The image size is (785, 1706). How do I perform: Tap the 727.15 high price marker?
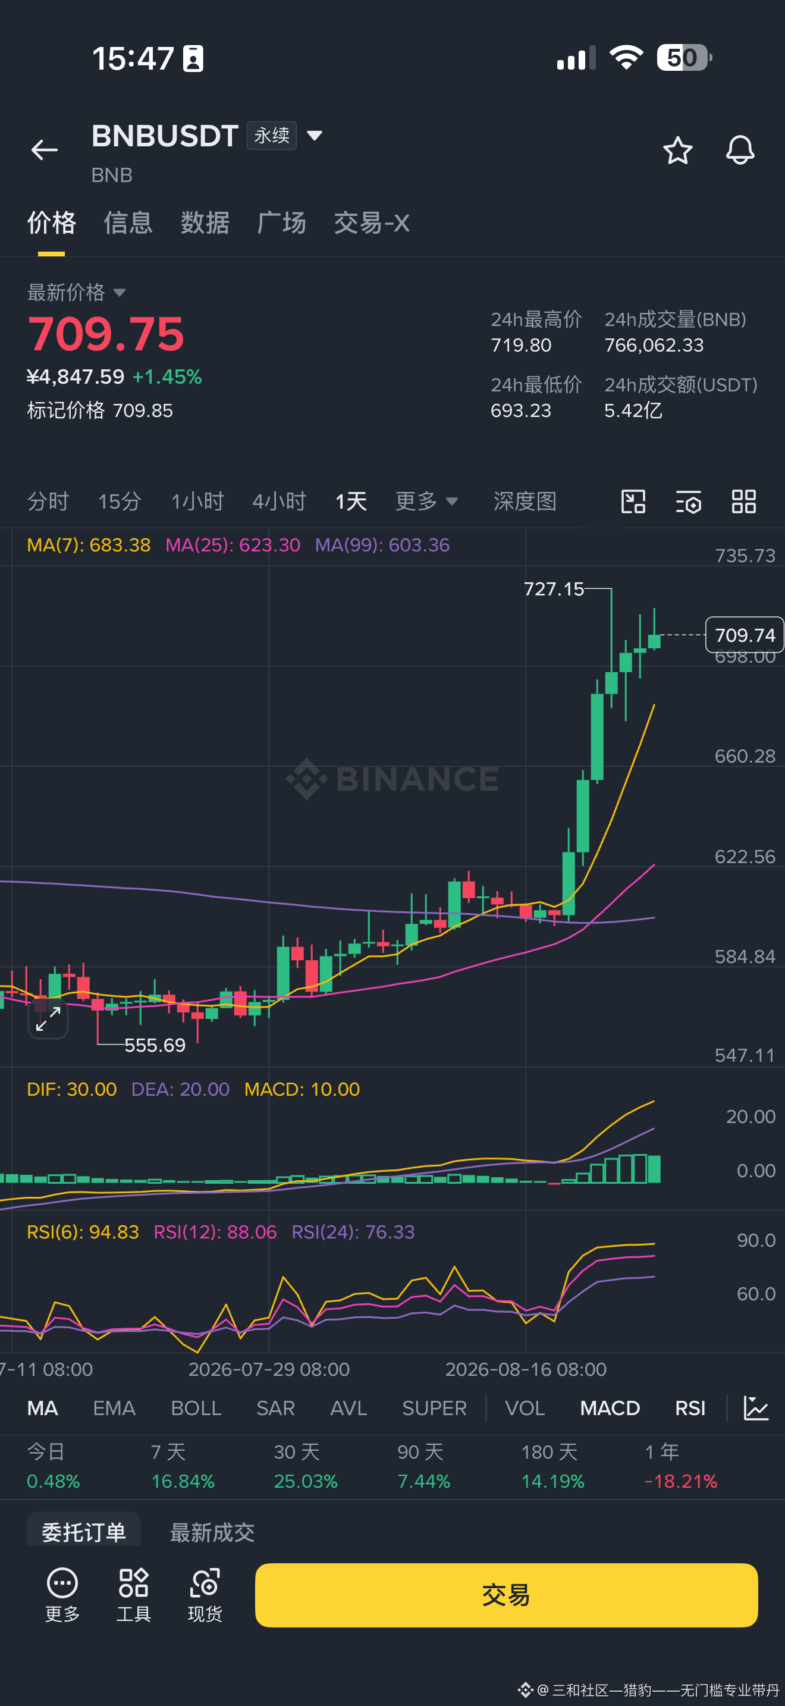(x=554, y=589)
